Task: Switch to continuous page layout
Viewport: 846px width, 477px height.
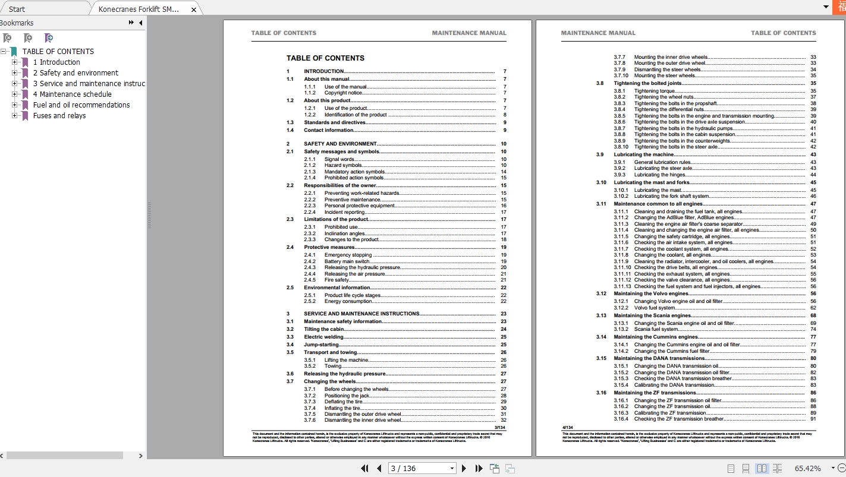Action: pos(746,469)
